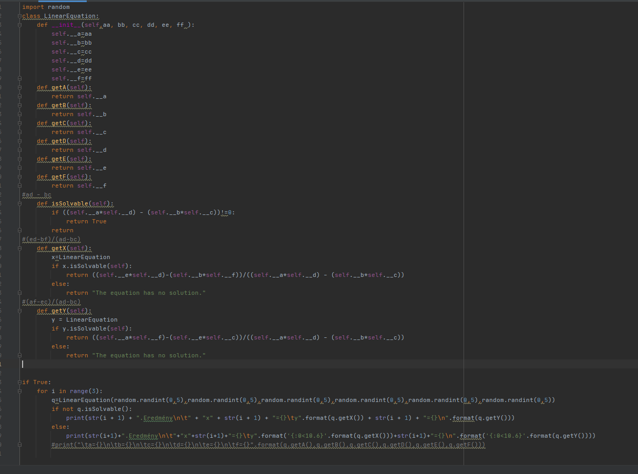Fold the getE method definition
The image size is (638, 474).
(x=19, y=159)
